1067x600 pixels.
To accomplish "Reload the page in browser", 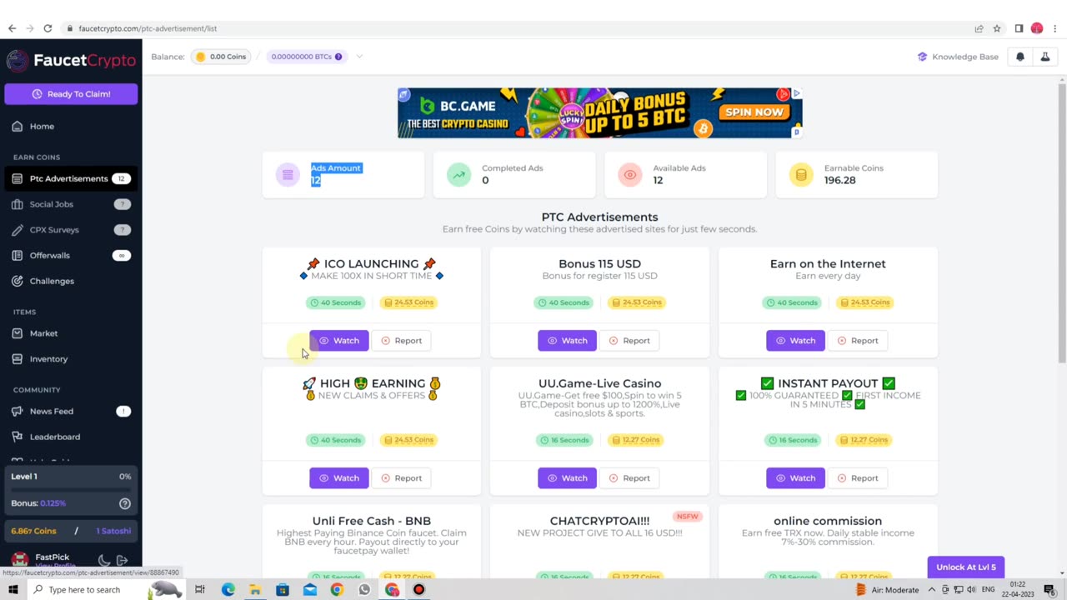I will pos(48,28).
